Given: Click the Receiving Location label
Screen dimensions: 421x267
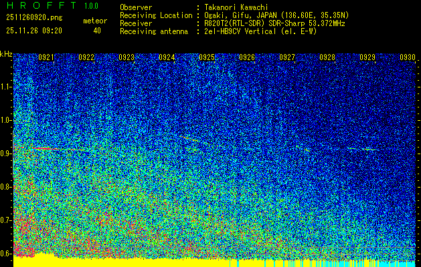Looking at the screenshot, I should (x=156, y=15).
